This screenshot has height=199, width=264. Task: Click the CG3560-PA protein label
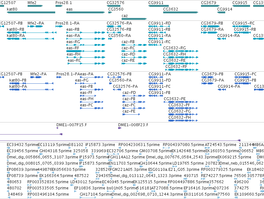pyautogui.click(x=121, y=80)
